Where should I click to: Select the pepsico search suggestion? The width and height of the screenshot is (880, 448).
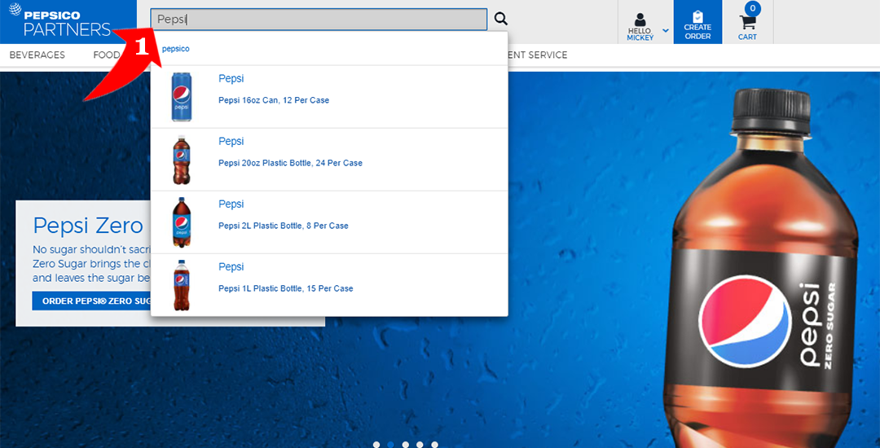pos(176,49)
